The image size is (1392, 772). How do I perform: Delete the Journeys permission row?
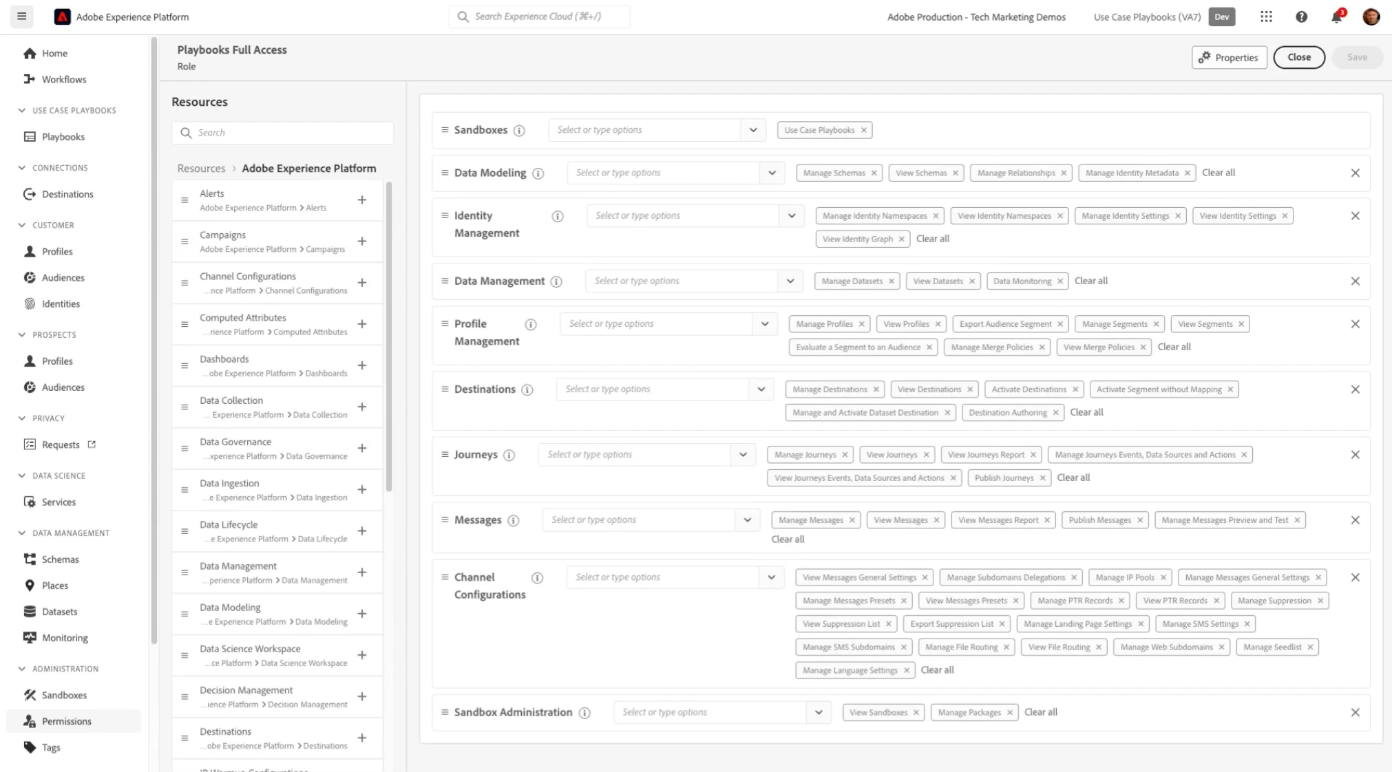coord(1355,455)
